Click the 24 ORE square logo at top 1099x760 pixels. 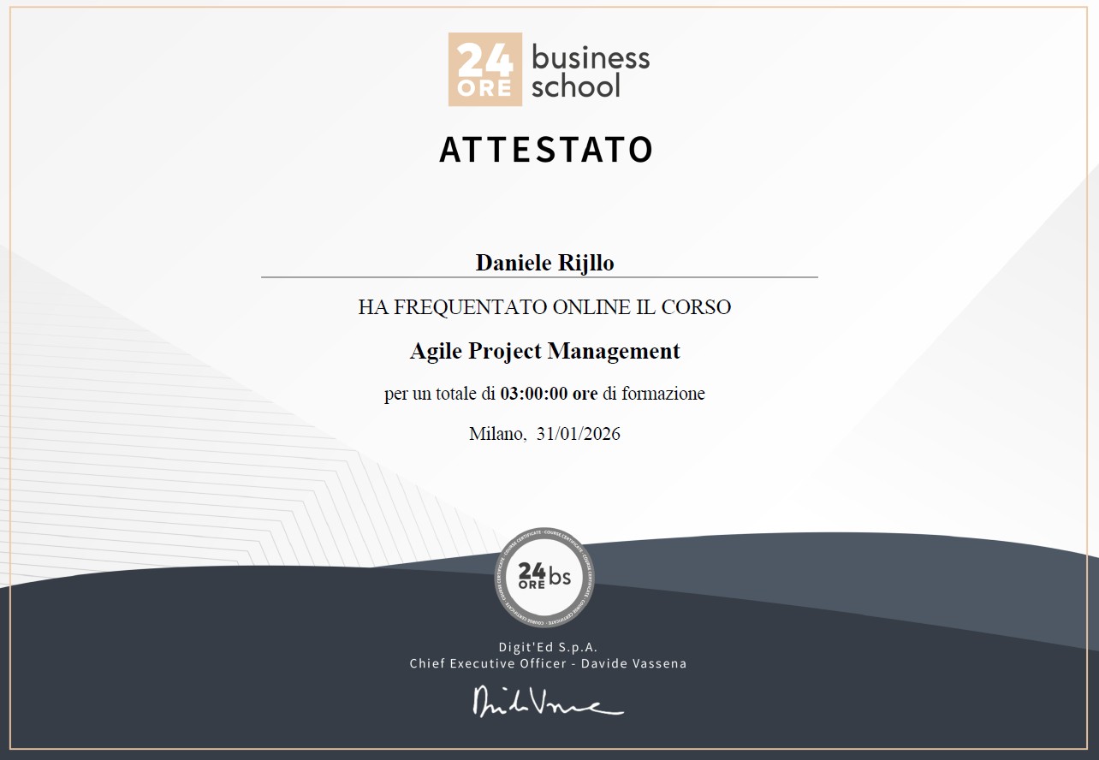[484, 69]
